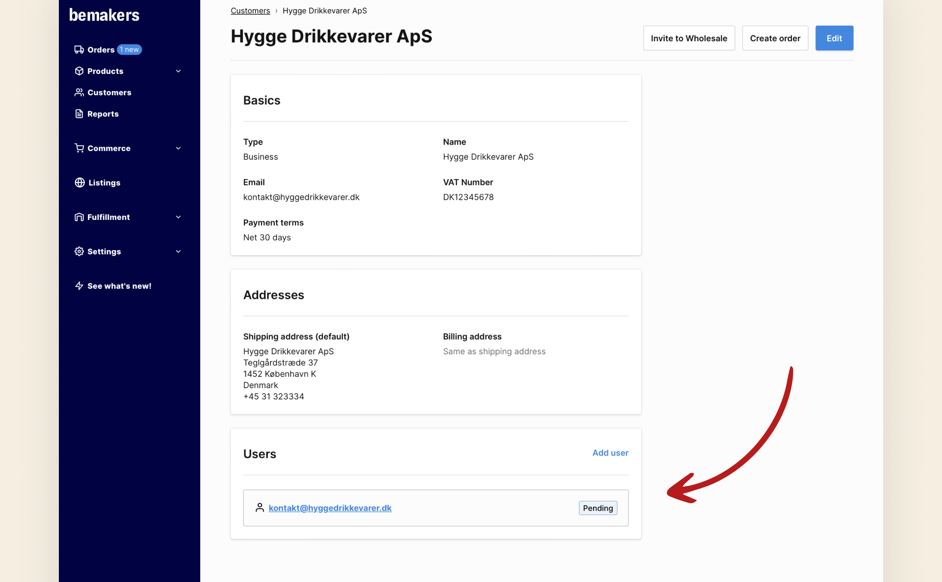
Task: Click the Addresses section heading
Action: click(274, 295)
